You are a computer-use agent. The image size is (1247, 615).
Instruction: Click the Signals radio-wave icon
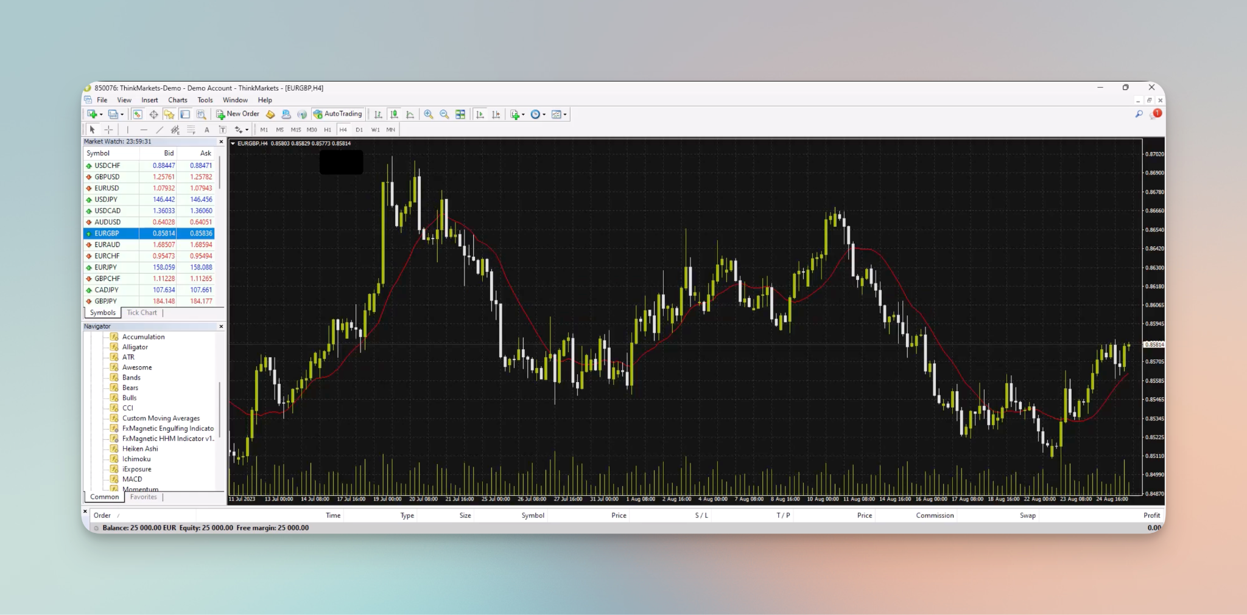[302, 114]
